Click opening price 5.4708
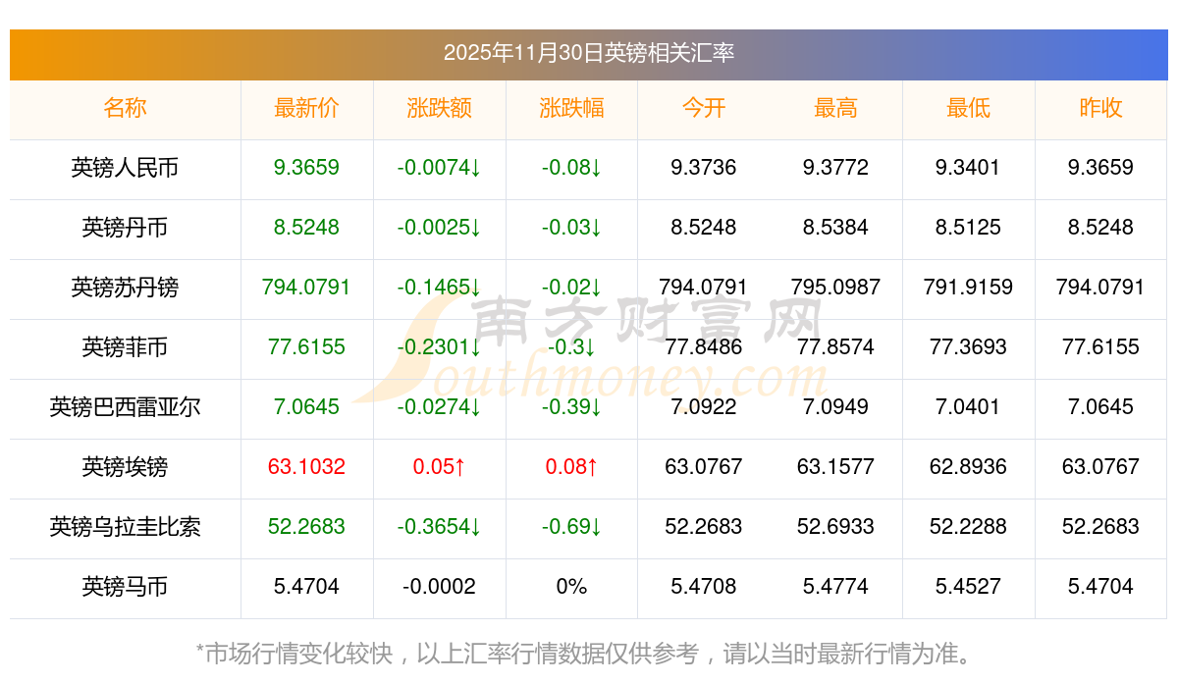 click(x=704, y=587)
